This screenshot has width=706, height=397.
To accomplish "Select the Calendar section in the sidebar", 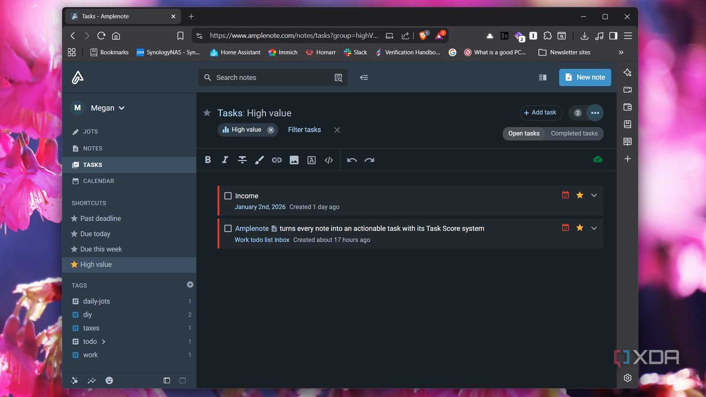I will tap(98, 181).
